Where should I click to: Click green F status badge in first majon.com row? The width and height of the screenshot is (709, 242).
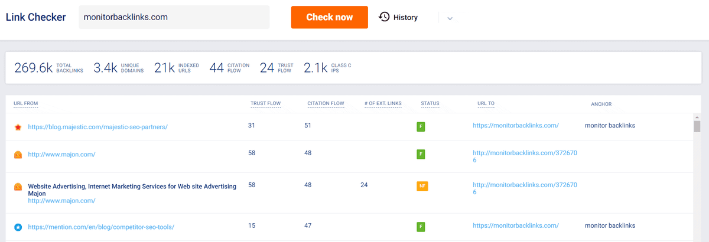point(421,155)
